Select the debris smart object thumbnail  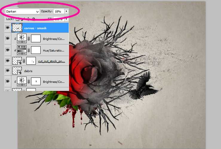point(17,71)
